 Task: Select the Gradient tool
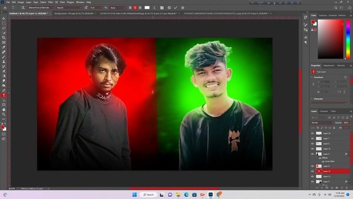4,76
